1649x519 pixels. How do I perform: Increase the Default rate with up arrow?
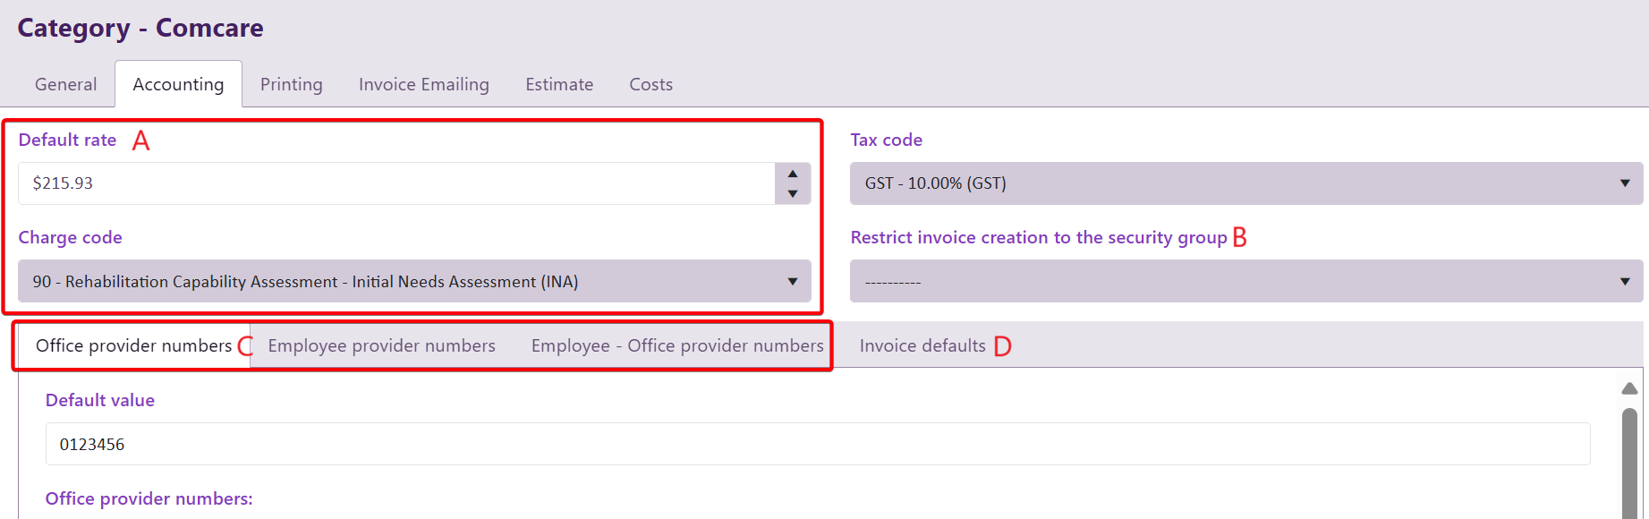792,174
